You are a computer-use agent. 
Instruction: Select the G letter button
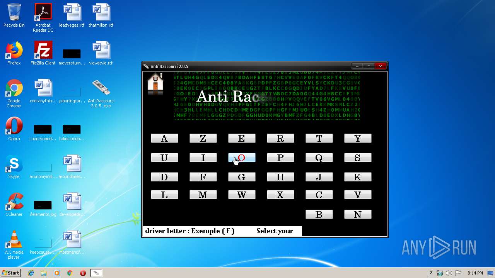(x=242, y=177)
